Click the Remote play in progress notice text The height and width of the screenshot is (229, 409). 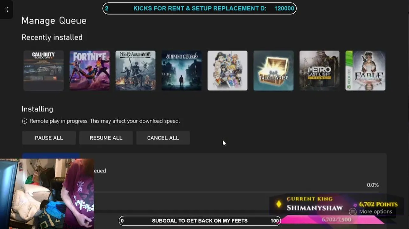[105, 121]
